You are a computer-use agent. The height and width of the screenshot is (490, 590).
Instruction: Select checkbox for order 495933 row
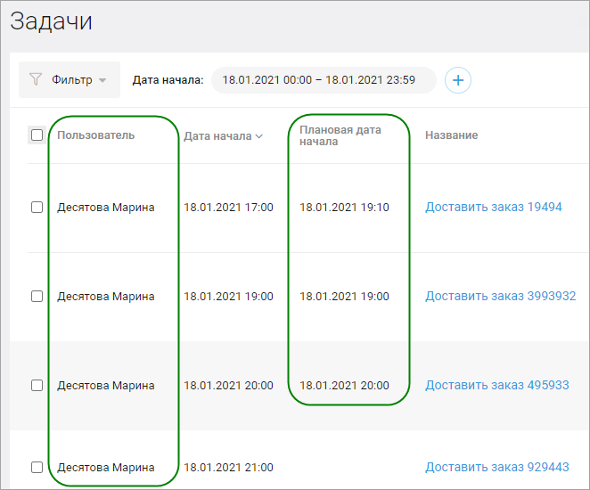coord(37,386)
